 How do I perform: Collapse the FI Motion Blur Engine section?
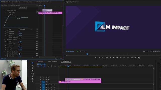[4, 52]
